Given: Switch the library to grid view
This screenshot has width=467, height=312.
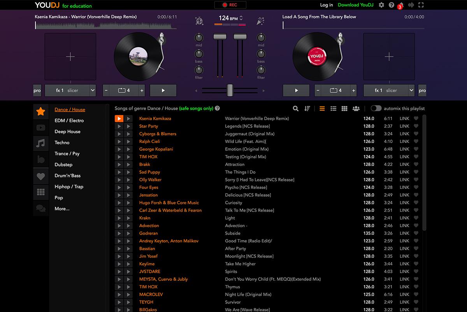Looking at the screenshot, I should [x=344, y=108].
